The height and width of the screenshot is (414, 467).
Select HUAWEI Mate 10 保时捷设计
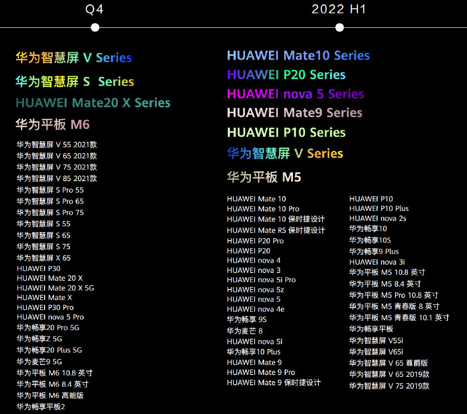(276, 220)
